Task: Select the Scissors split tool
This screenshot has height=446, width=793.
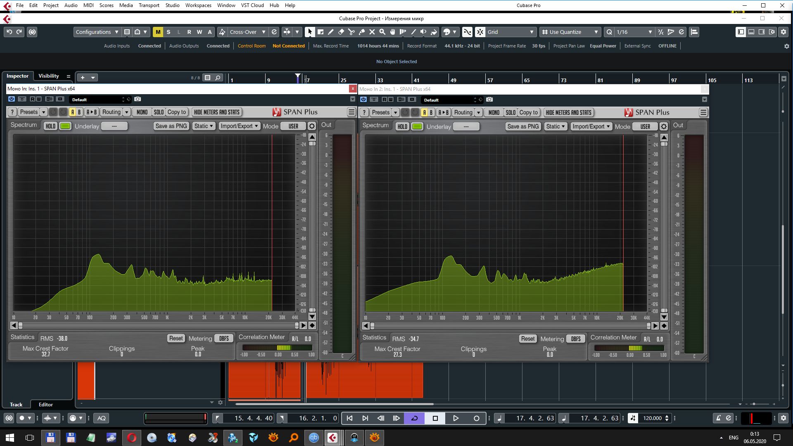Action: tap(351, 32)
